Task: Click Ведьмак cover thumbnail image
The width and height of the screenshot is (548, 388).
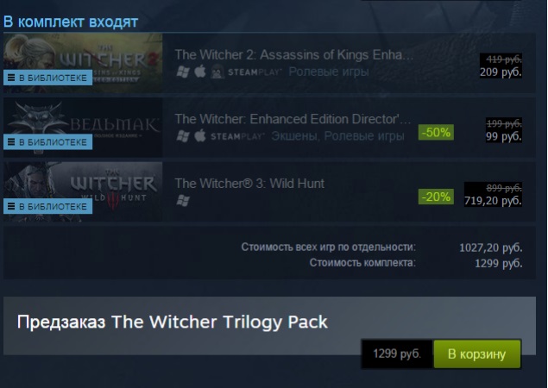Action: point(83,127)
